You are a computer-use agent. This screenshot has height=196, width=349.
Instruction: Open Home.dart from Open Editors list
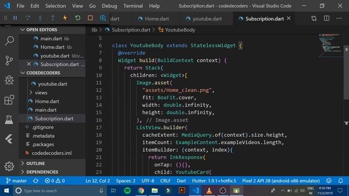pos(52,47)
